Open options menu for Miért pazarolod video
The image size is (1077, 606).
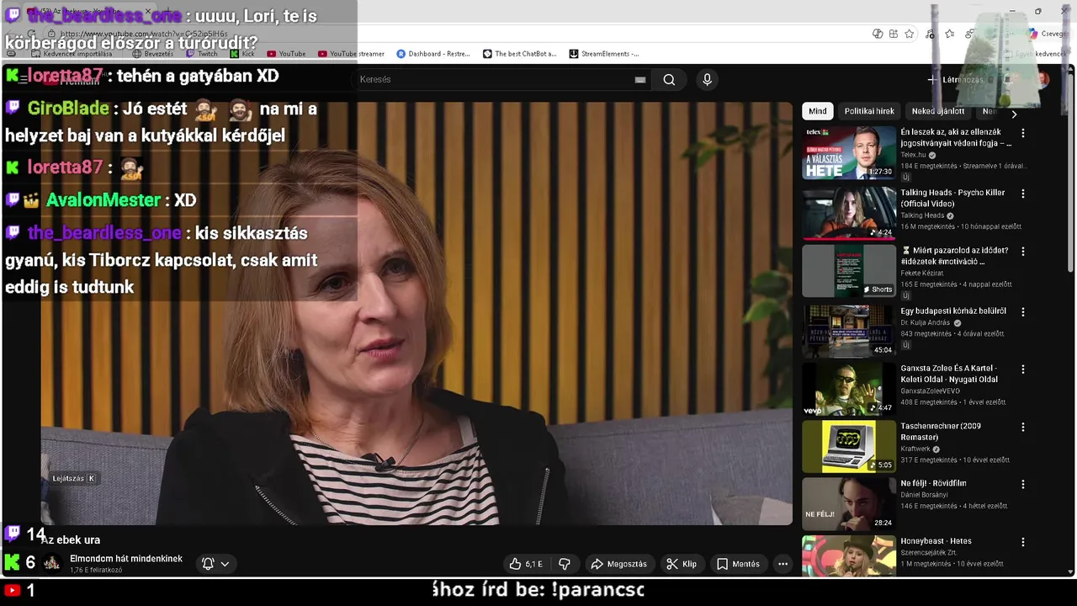pos(1023,251)
